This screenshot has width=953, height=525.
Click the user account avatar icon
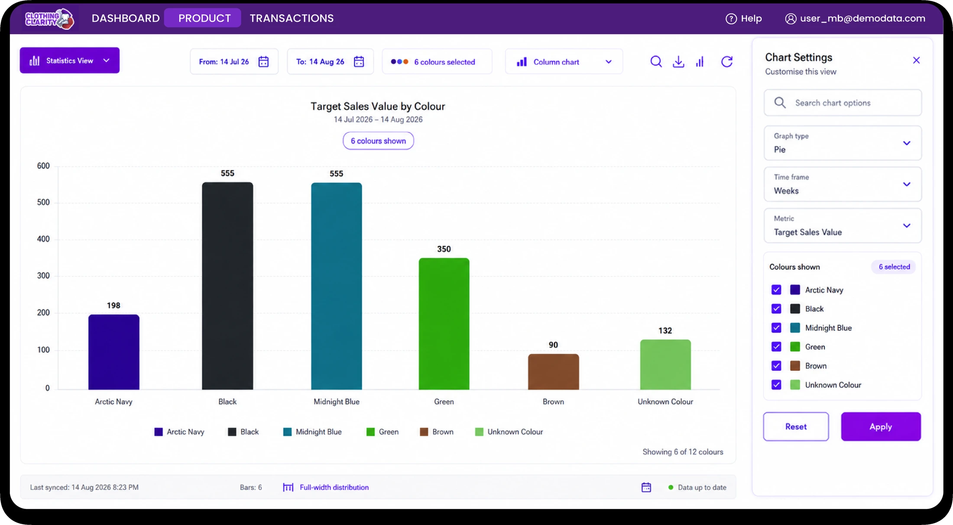[x=791, y=19]
